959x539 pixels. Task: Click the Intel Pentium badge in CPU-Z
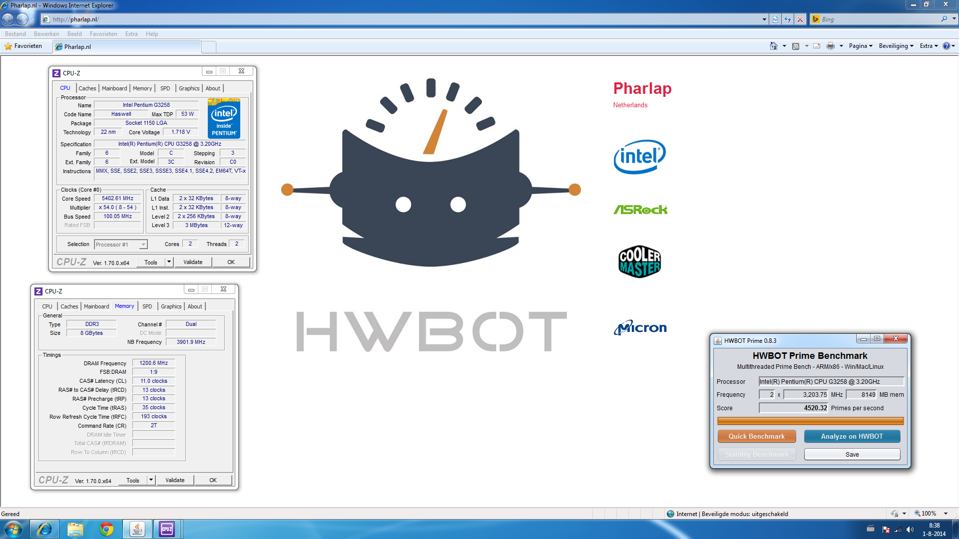click(x=224, y=118)
